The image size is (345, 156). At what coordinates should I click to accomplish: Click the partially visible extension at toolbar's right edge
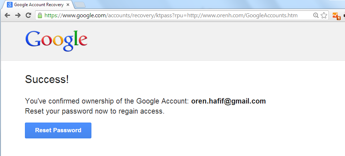(x=344, y=16)
